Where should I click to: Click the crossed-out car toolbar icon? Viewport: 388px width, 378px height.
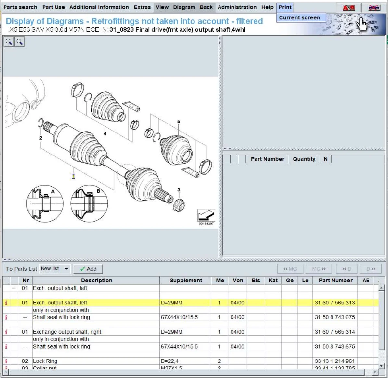click(x=374, y=7)
